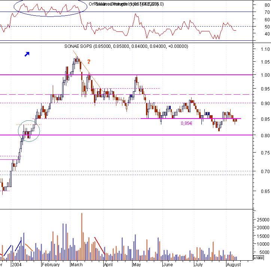Click the 0.80 price axis value

coord(265,135)
